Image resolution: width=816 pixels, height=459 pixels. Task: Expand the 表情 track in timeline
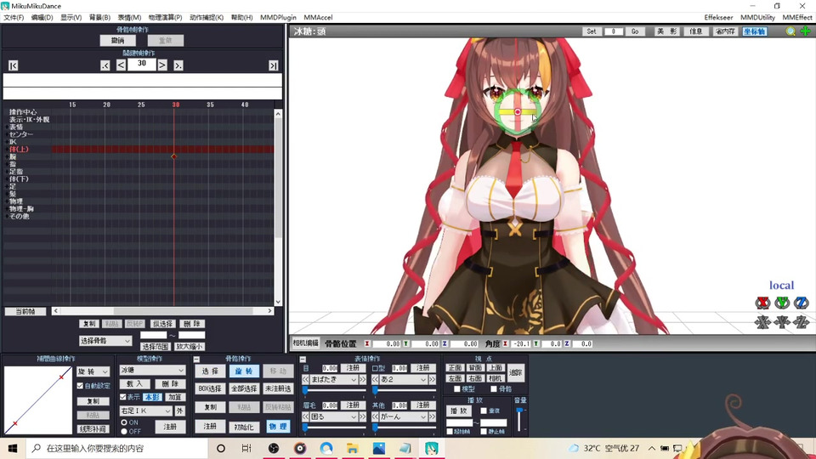click(x=7, y=127)
